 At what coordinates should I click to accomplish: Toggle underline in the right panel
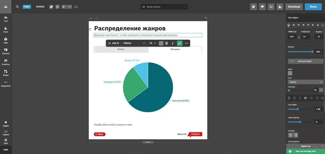pyautogui.click(x=294, y=98)
